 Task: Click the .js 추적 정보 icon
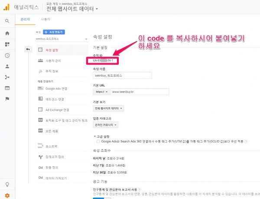click(40, 71)
